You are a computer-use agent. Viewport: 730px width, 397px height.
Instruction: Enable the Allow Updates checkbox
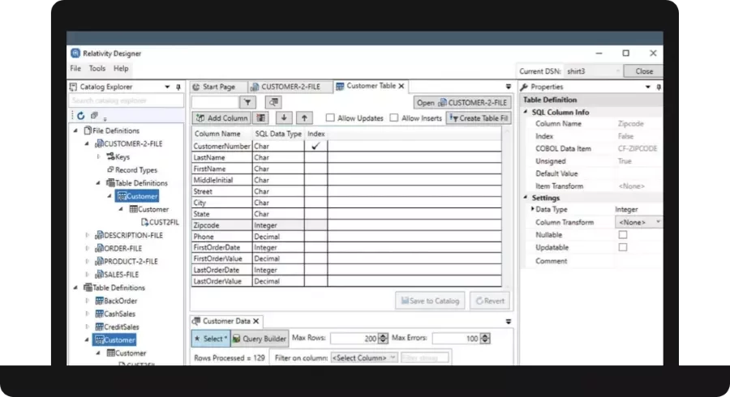point(330,118)
